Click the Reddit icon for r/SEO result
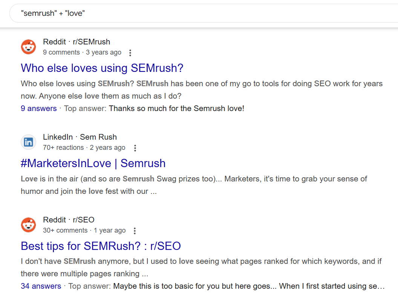398x303 pixels. pyautogui.click(x=28, y=225)
